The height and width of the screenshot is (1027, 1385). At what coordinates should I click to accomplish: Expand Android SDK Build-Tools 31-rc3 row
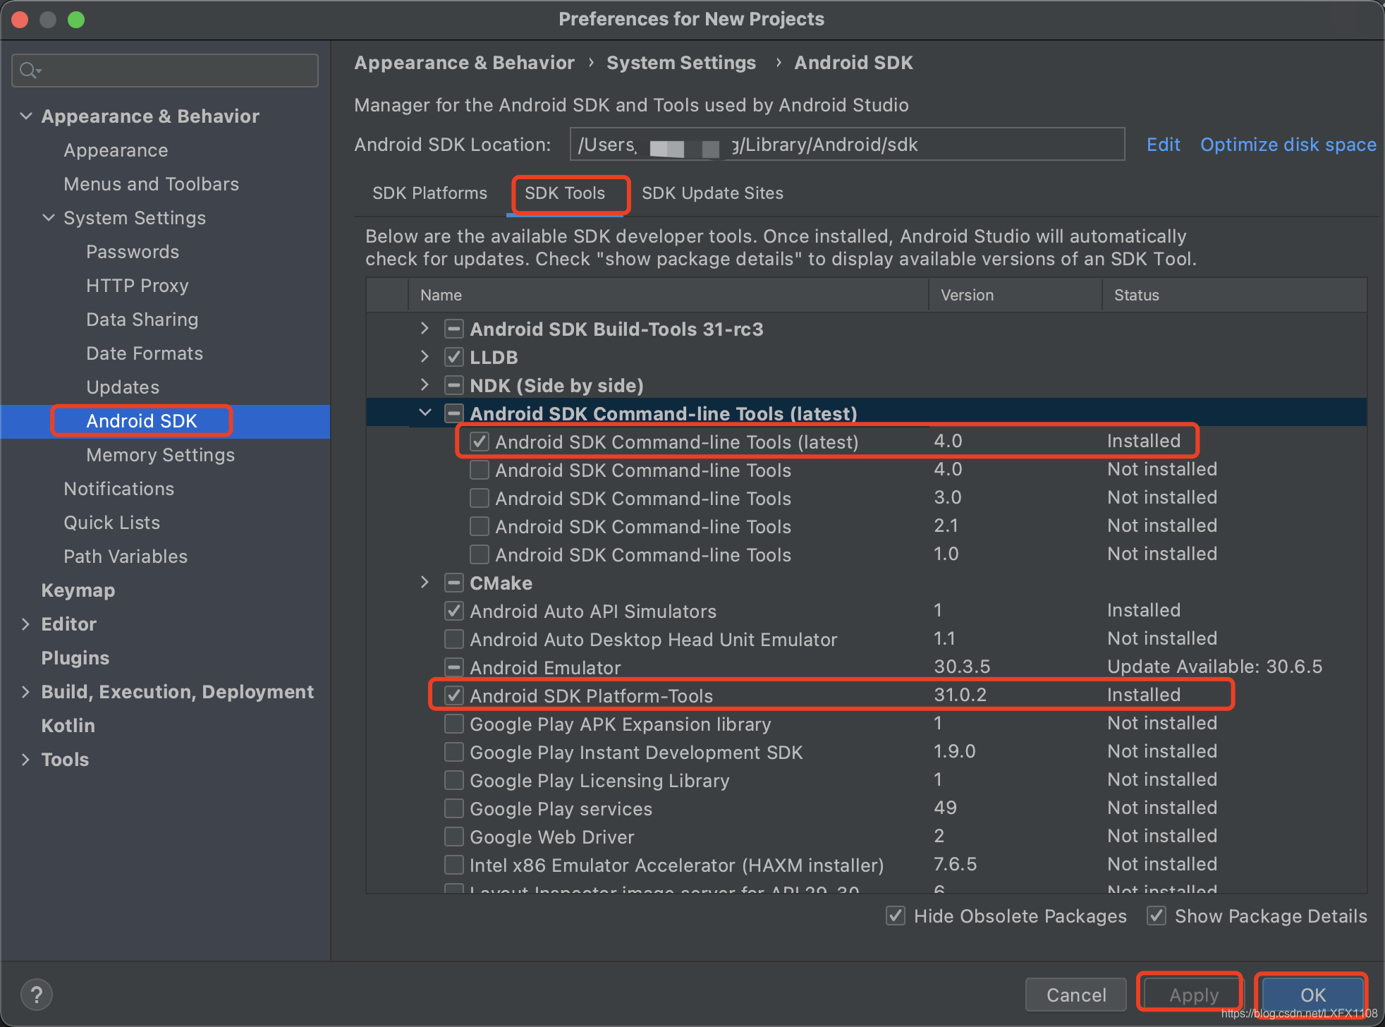click(x=425, y=329)
